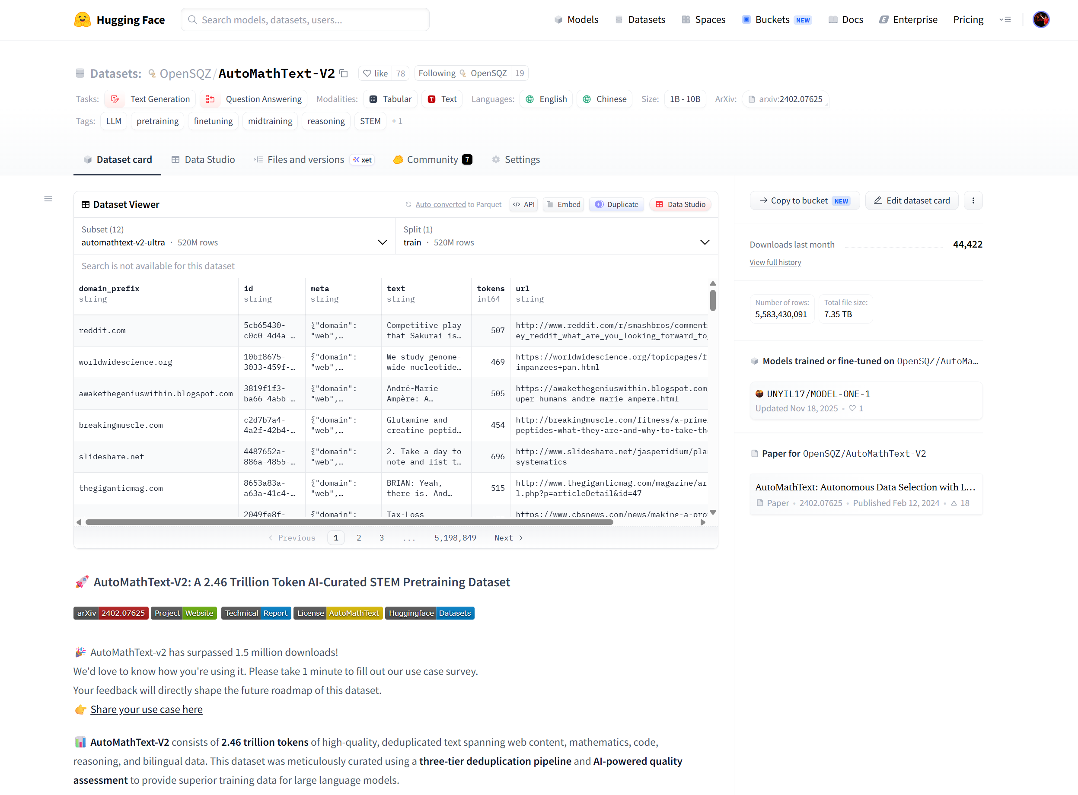
Task: Go to page 2 of the table
Action: (359, 538)
